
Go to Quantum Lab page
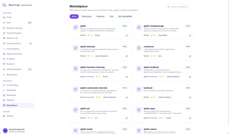coord(18,38)
